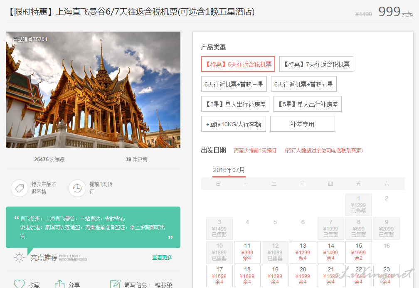This screenshot has width=419, height=288.
Task: Select 【特惠】6天往返含税机票 option
Action: (x=238, y=64)
